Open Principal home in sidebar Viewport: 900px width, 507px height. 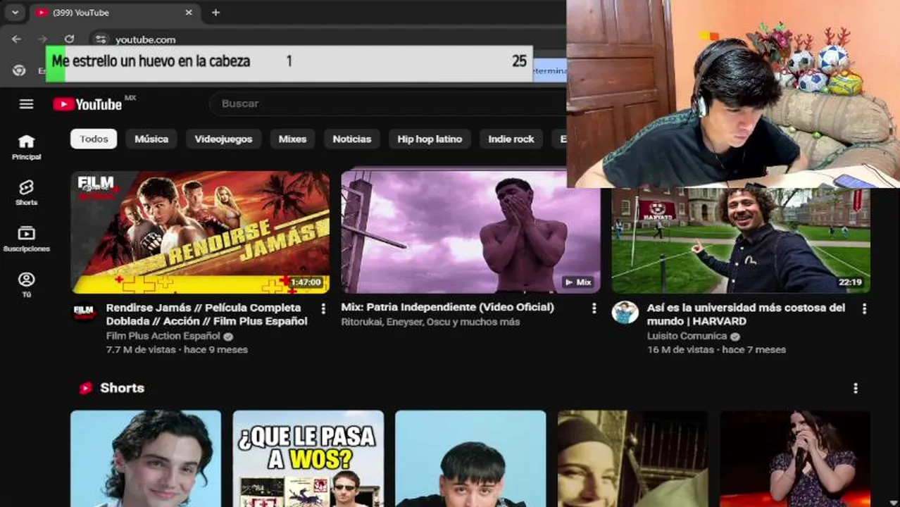pyautogui.click(x=26, y=147)
